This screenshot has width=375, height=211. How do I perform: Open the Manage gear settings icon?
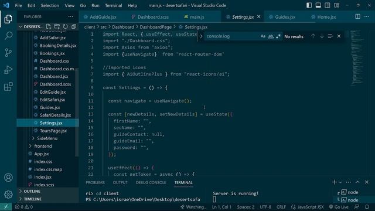click(8, 194)
